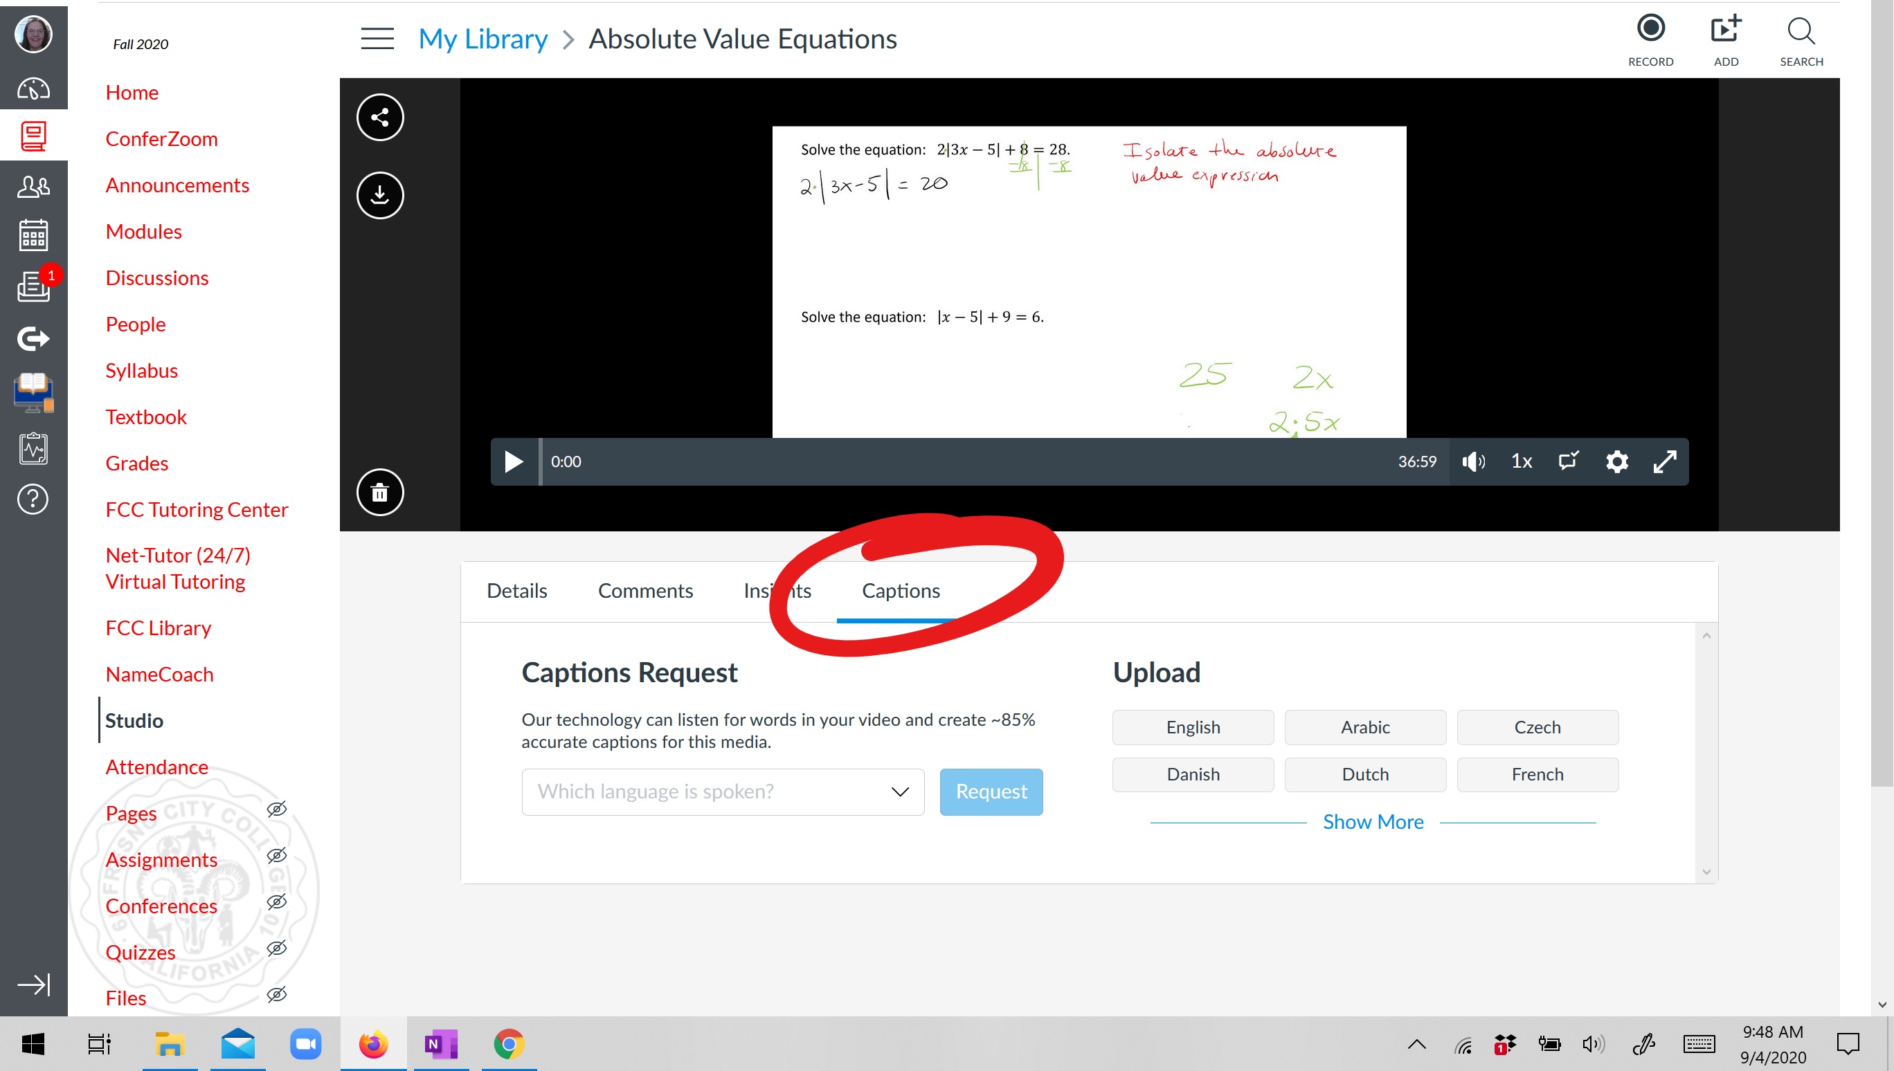Click the delete media trash icon
This screenshot has height=1071, width=1894.
(379, 492)
